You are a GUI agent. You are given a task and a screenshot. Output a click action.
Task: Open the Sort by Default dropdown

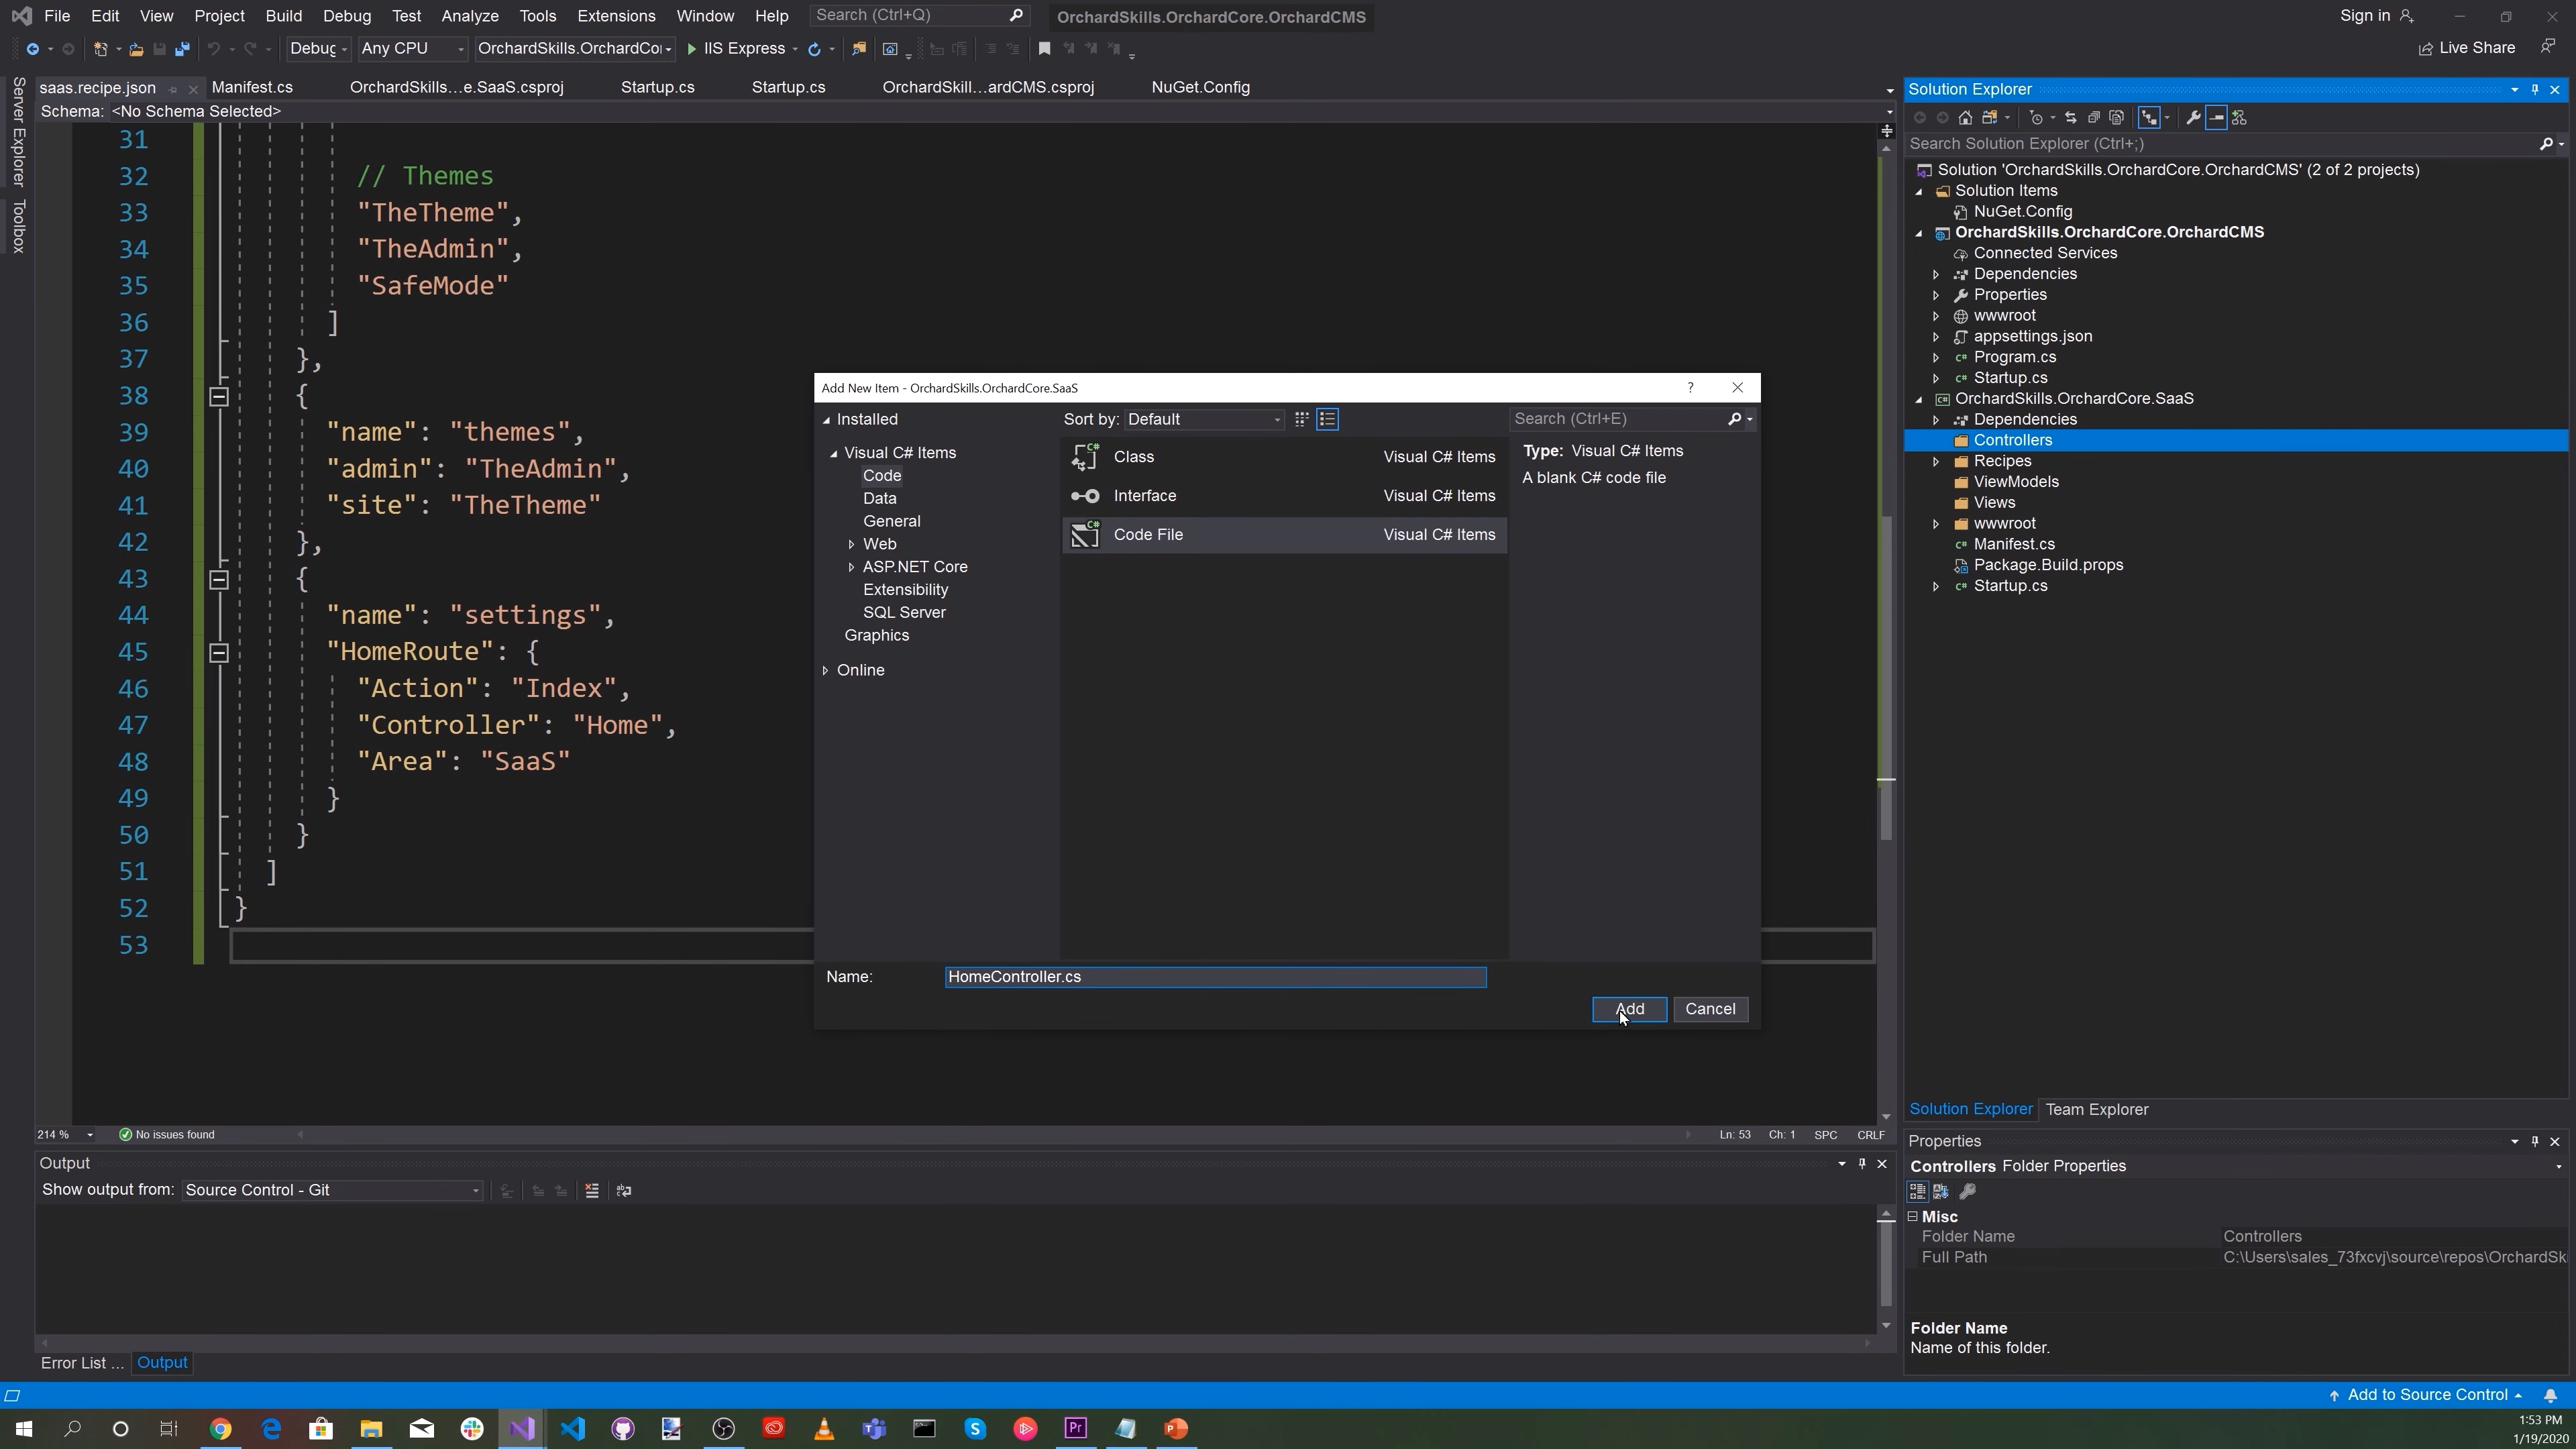(1204, 420)
